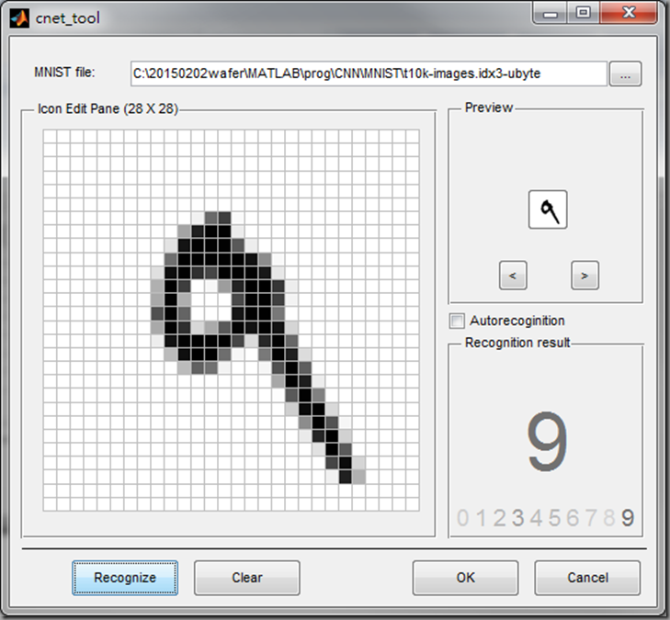Click the 'Preview' panel title
The height and width of the screenshot is (620, 670).
[489, 107]
